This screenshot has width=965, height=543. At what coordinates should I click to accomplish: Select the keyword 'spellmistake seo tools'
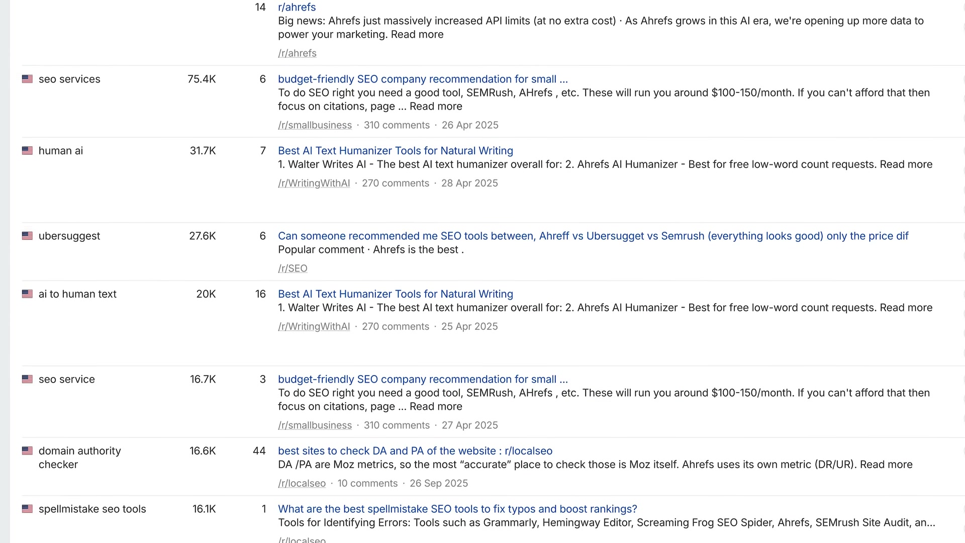pyautogui.click(x=92, y=509)
